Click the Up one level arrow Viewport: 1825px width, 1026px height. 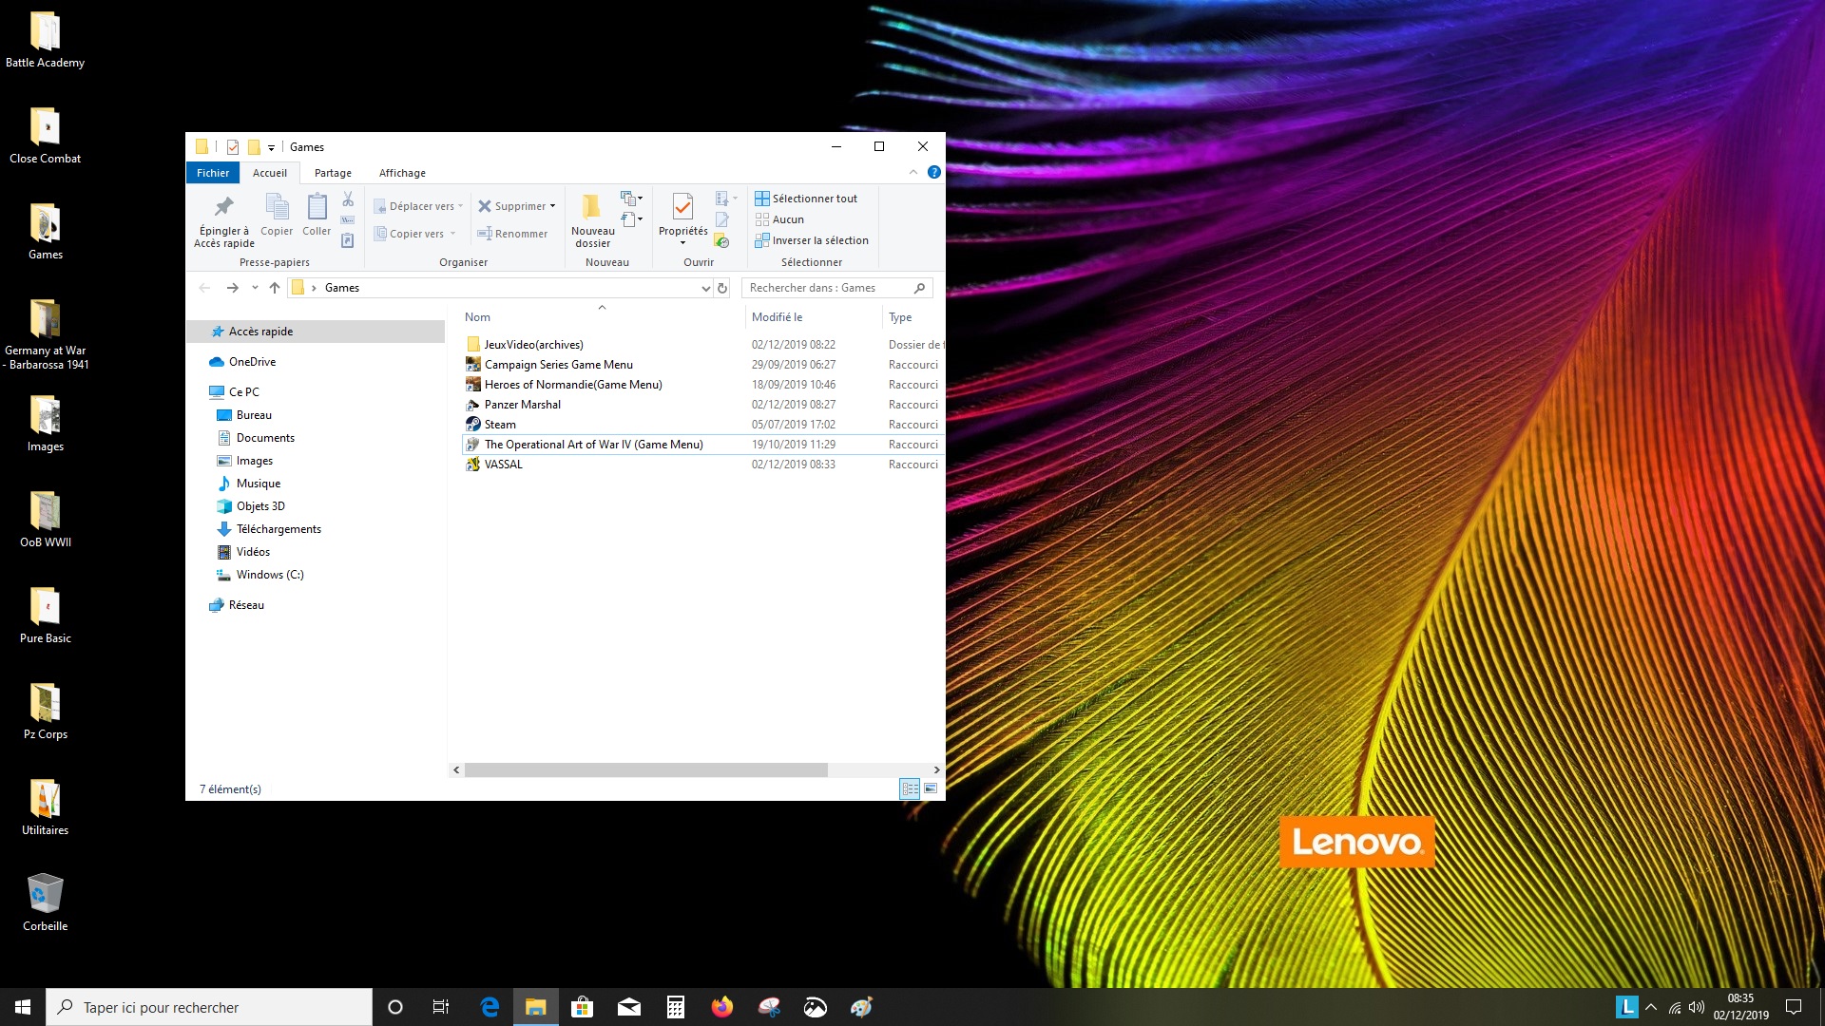(275, 288)
